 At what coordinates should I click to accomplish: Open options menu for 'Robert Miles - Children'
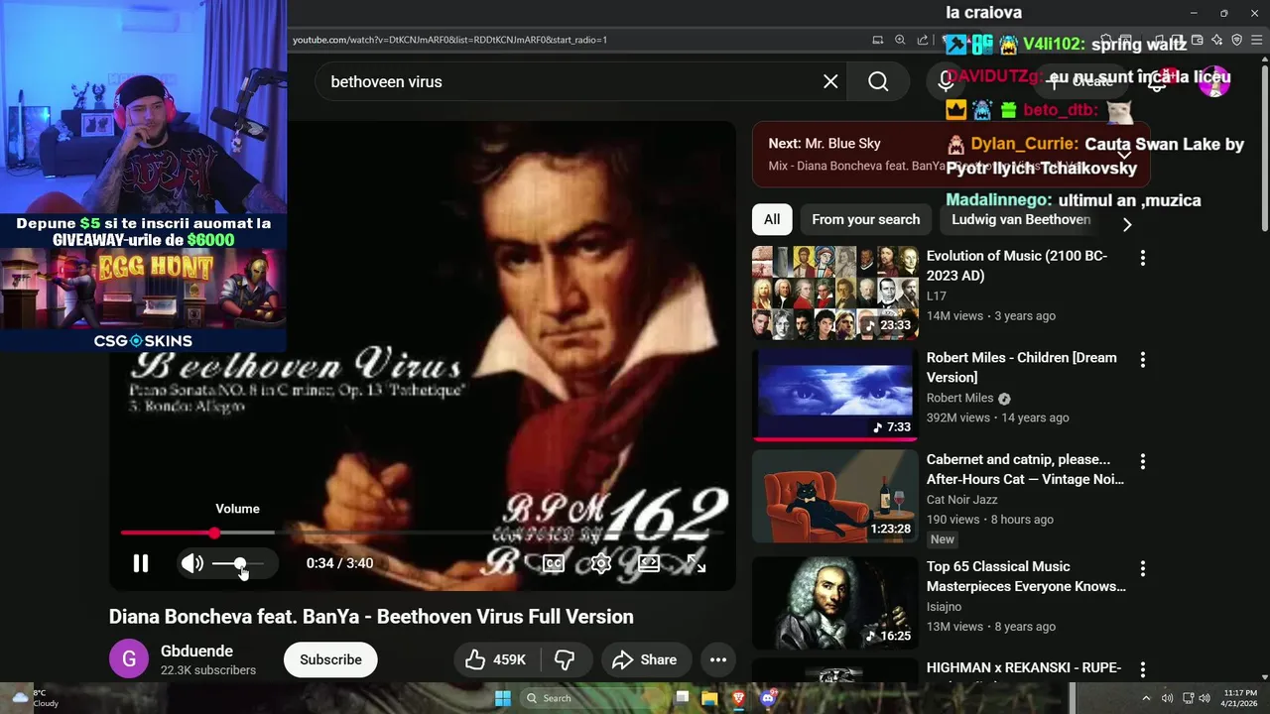(x=1143, y=360)
